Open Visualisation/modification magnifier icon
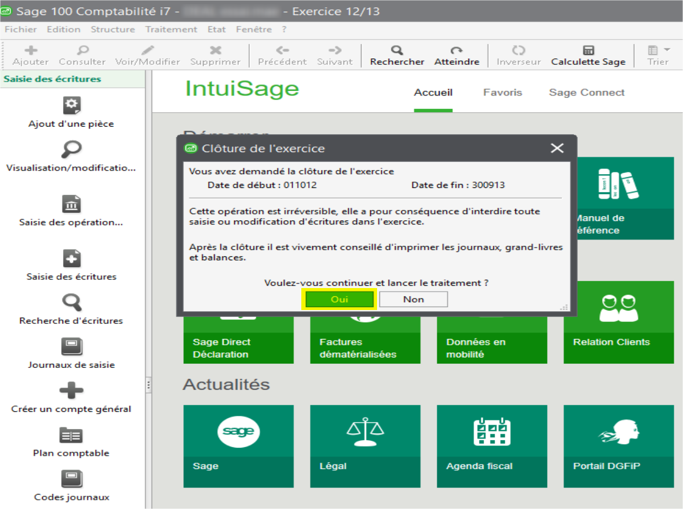 (71, 150)
